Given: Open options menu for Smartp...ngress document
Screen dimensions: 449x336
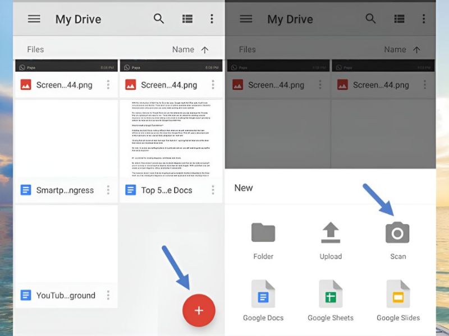Looking at the screenshot, I should point(109,190).
